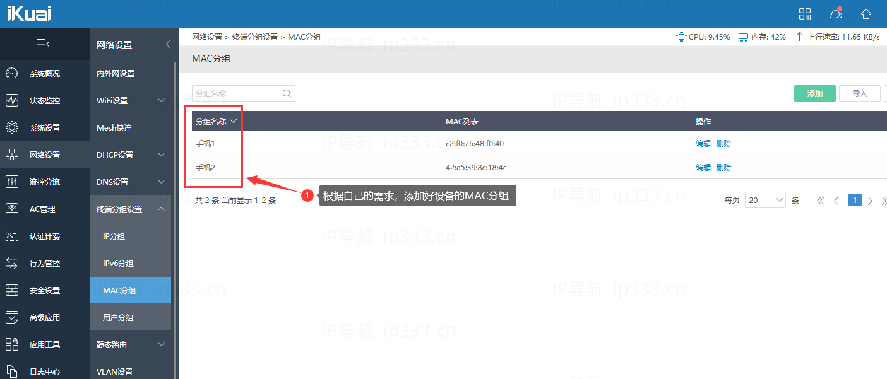This screenshot has height=379, width=887.
Task: Click the 行为管控 arrows icon
Action: point(12,263)
